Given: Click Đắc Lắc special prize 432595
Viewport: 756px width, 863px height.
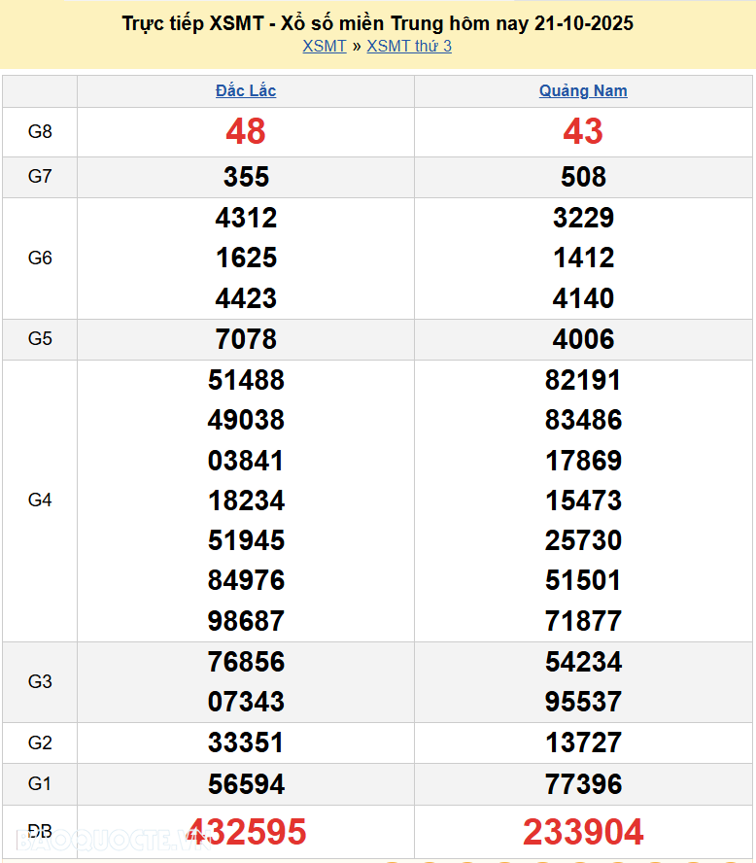Looking at the screenshot, I should (x=246, y=832).
